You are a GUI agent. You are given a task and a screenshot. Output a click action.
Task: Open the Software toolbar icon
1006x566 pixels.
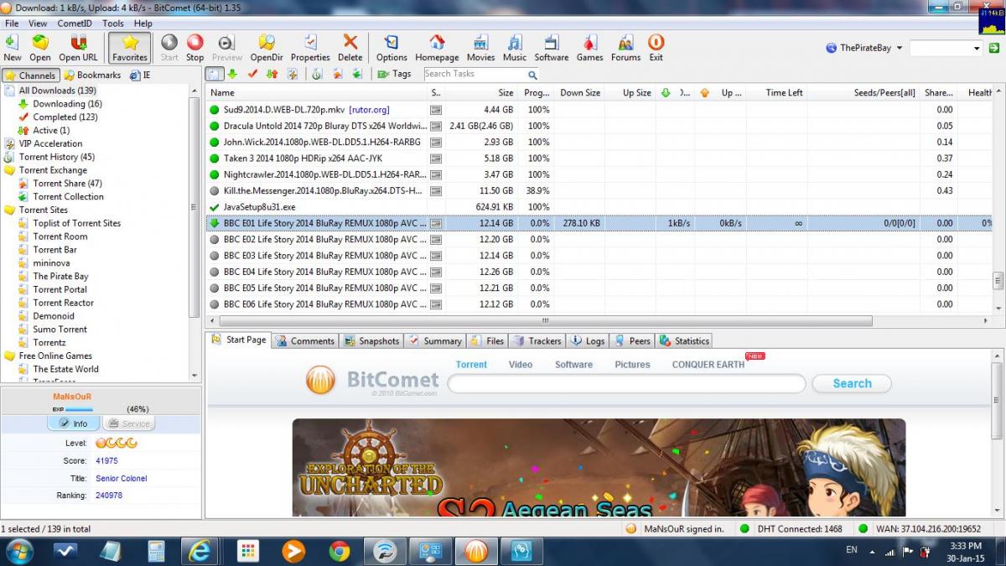click(552, 47)
